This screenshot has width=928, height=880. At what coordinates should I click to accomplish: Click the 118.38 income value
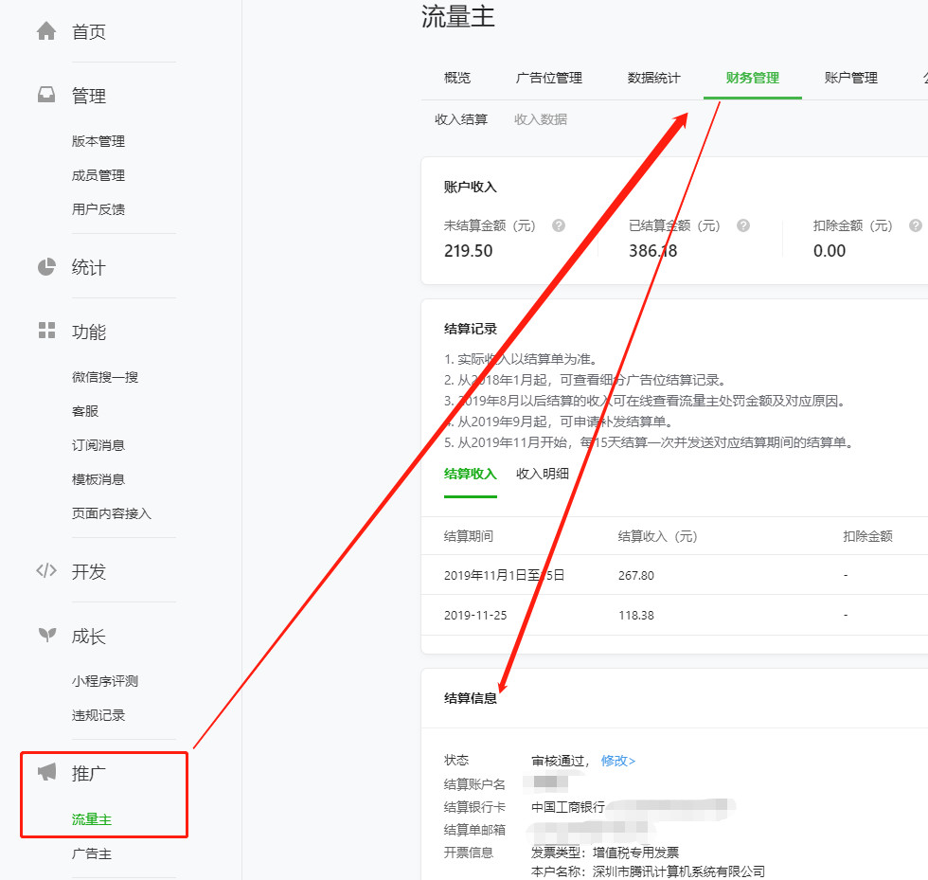(x=636, y=616)
